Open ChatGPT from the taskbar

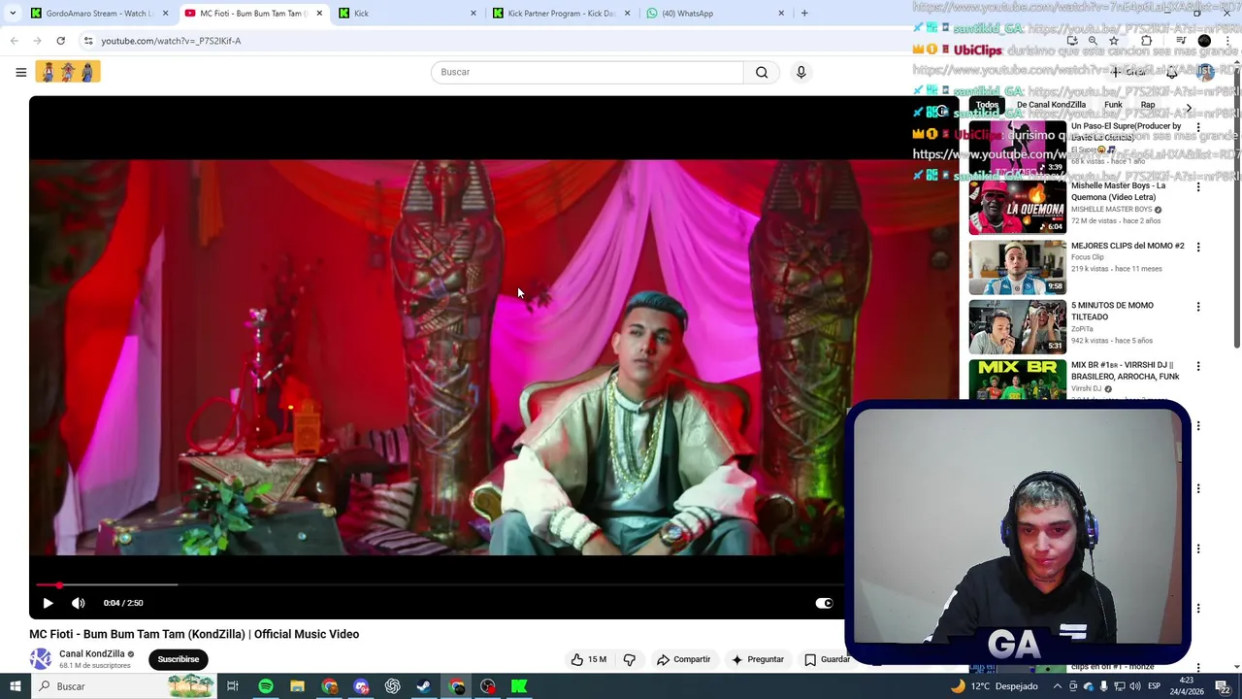pos(392,686)
